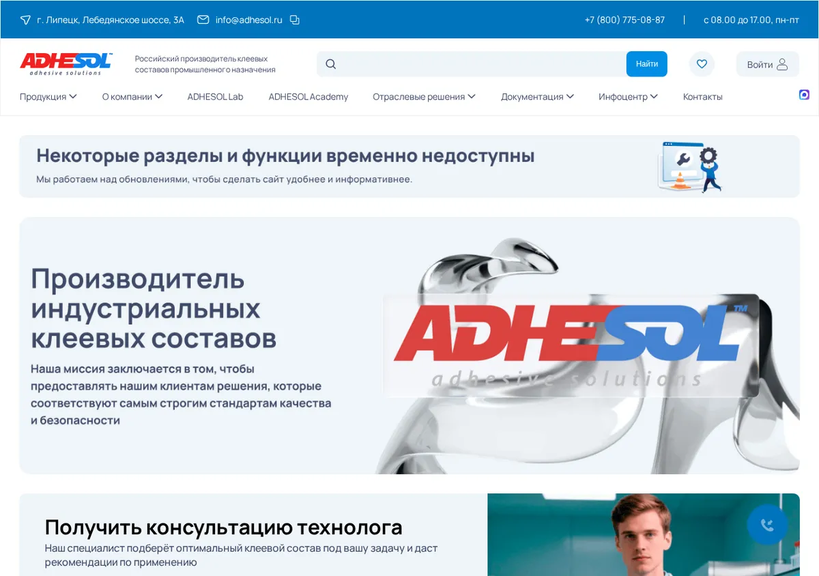Open the floating phone call button
This screenshot has height=576, width=819.
pyautogui.click(x=767, y=525)
